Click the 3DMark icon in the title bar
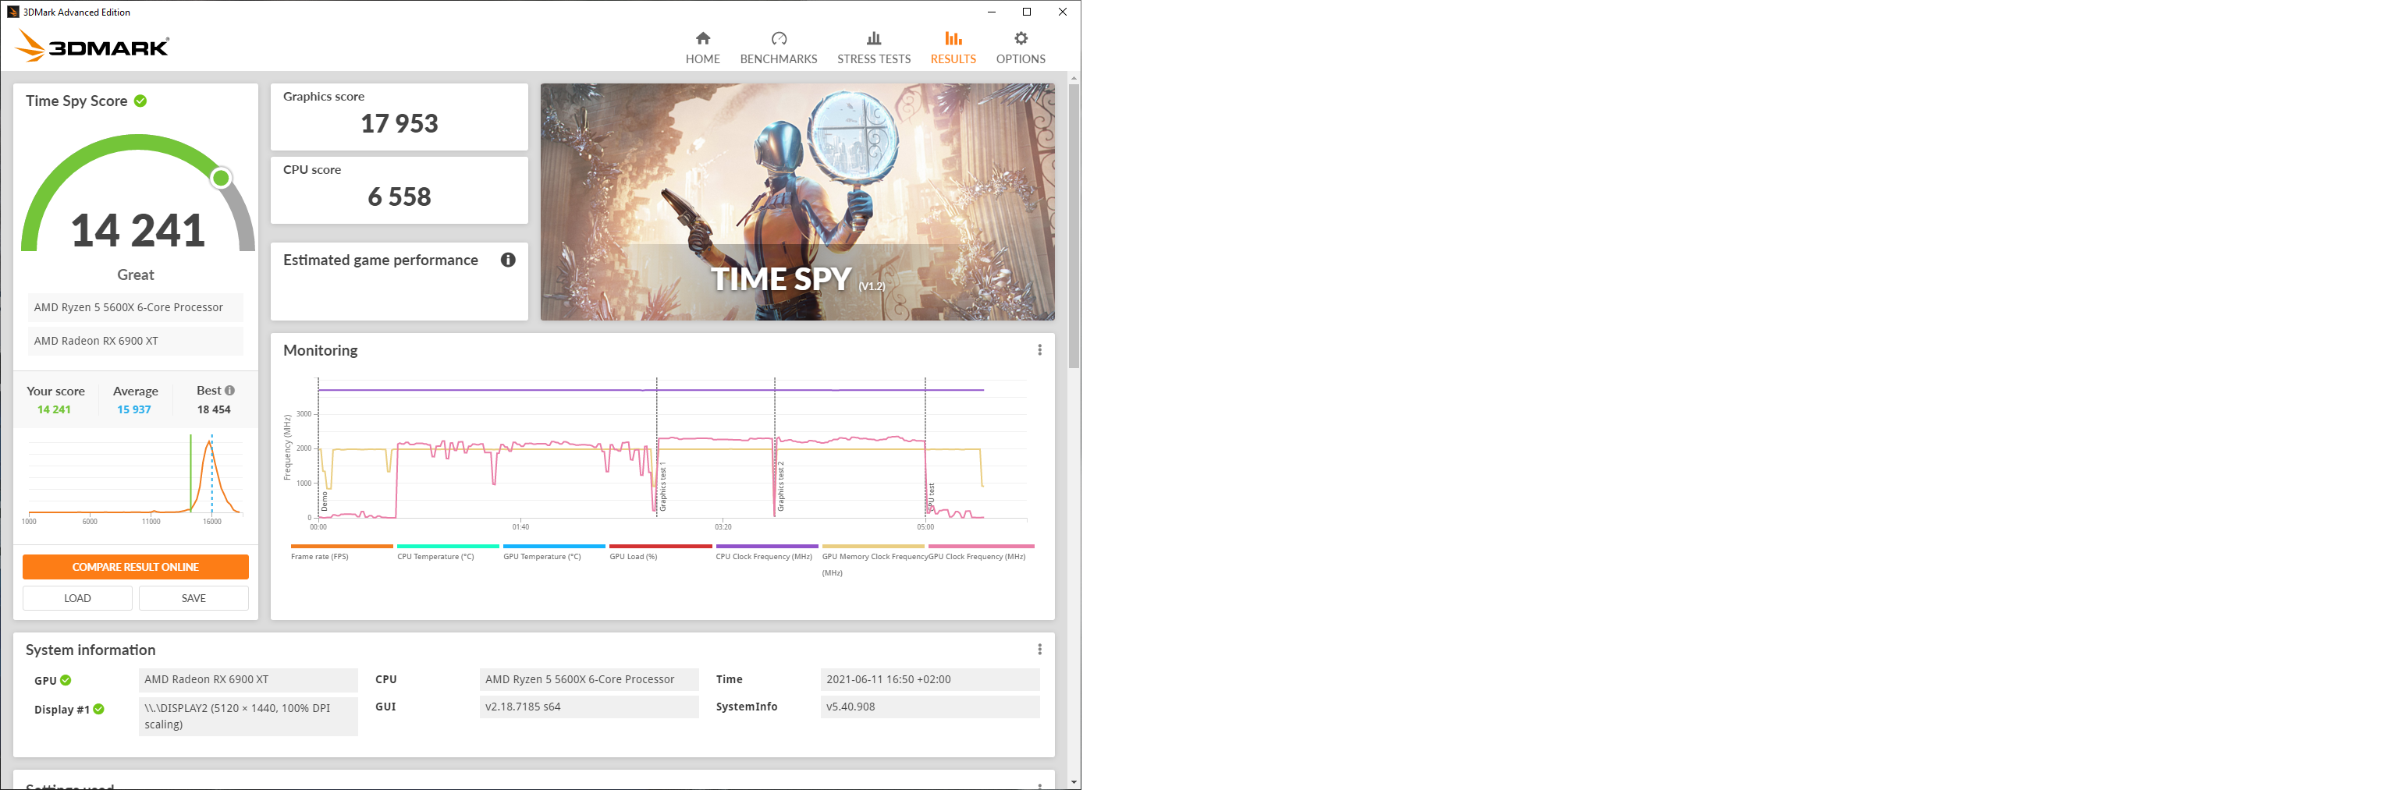Image resolution: width=2397 pixels, height=790 pixels. 13,12
